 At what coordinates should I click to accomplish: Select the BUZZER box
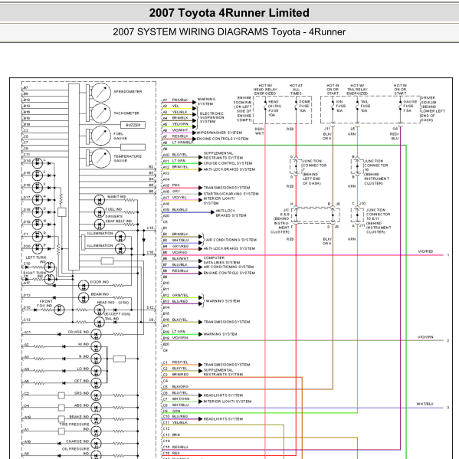coord(133,125)
